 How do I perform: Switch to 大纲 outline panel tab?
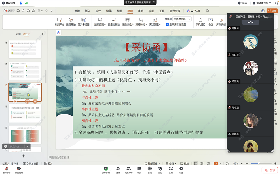(18, 34)
